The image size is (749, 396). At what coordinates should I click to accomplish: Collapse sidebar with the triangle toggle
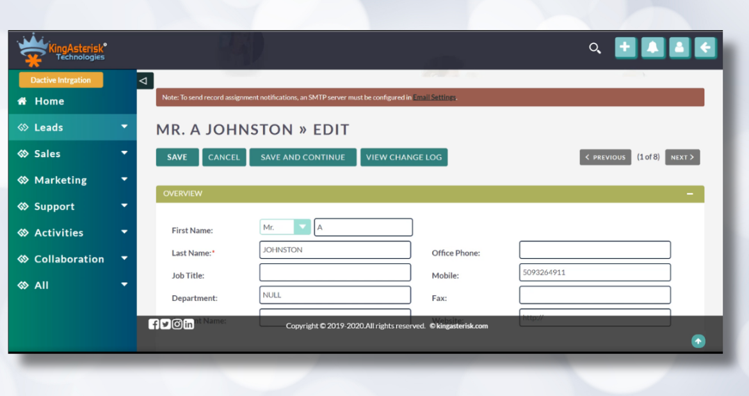point(144,80)
